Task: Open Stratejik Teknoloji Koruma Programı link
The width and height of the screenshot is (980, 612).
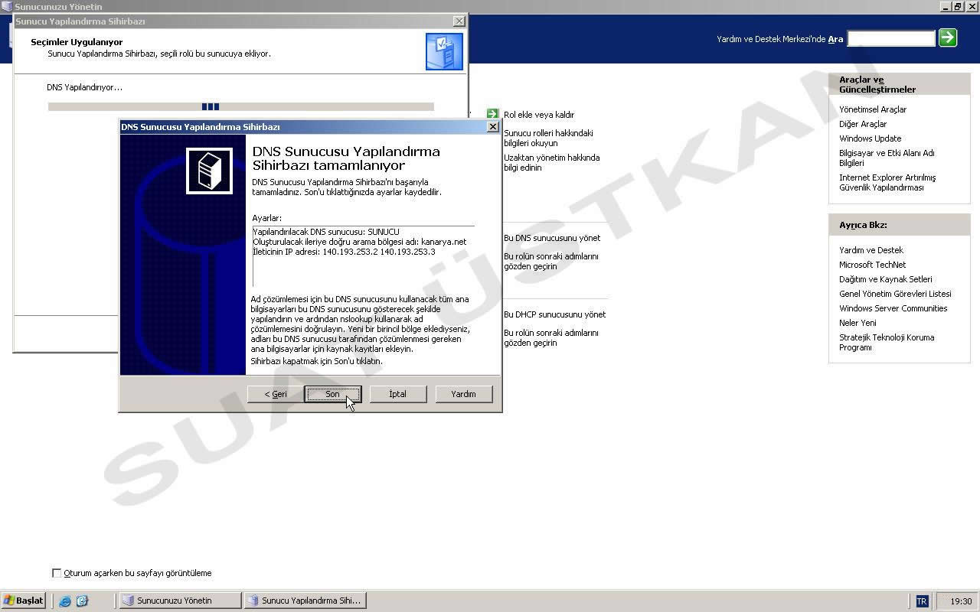Action: point(887,342)
